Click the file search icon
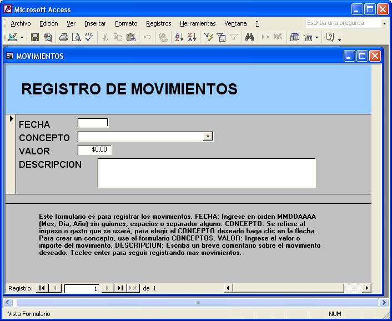The height and width of the screenshot is (321, 392). (48, 37)
